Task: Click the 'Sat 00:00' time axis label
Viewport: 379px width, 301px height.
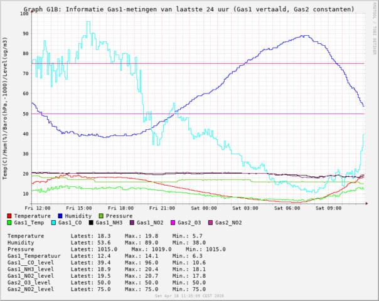Action: point(204,208)
